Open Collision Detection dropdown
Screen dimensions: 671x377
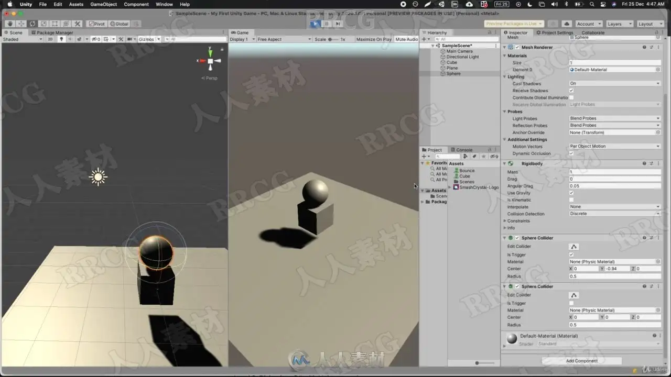click(x=615, y=214)
